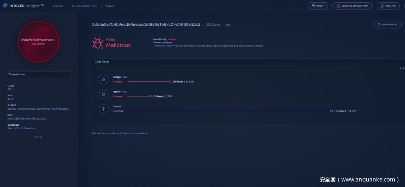Open the Support page link

110,6
